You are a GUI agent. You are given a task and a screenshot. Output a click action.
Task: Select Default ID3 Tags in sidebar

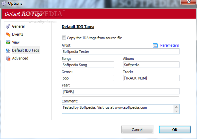[26, 50]
